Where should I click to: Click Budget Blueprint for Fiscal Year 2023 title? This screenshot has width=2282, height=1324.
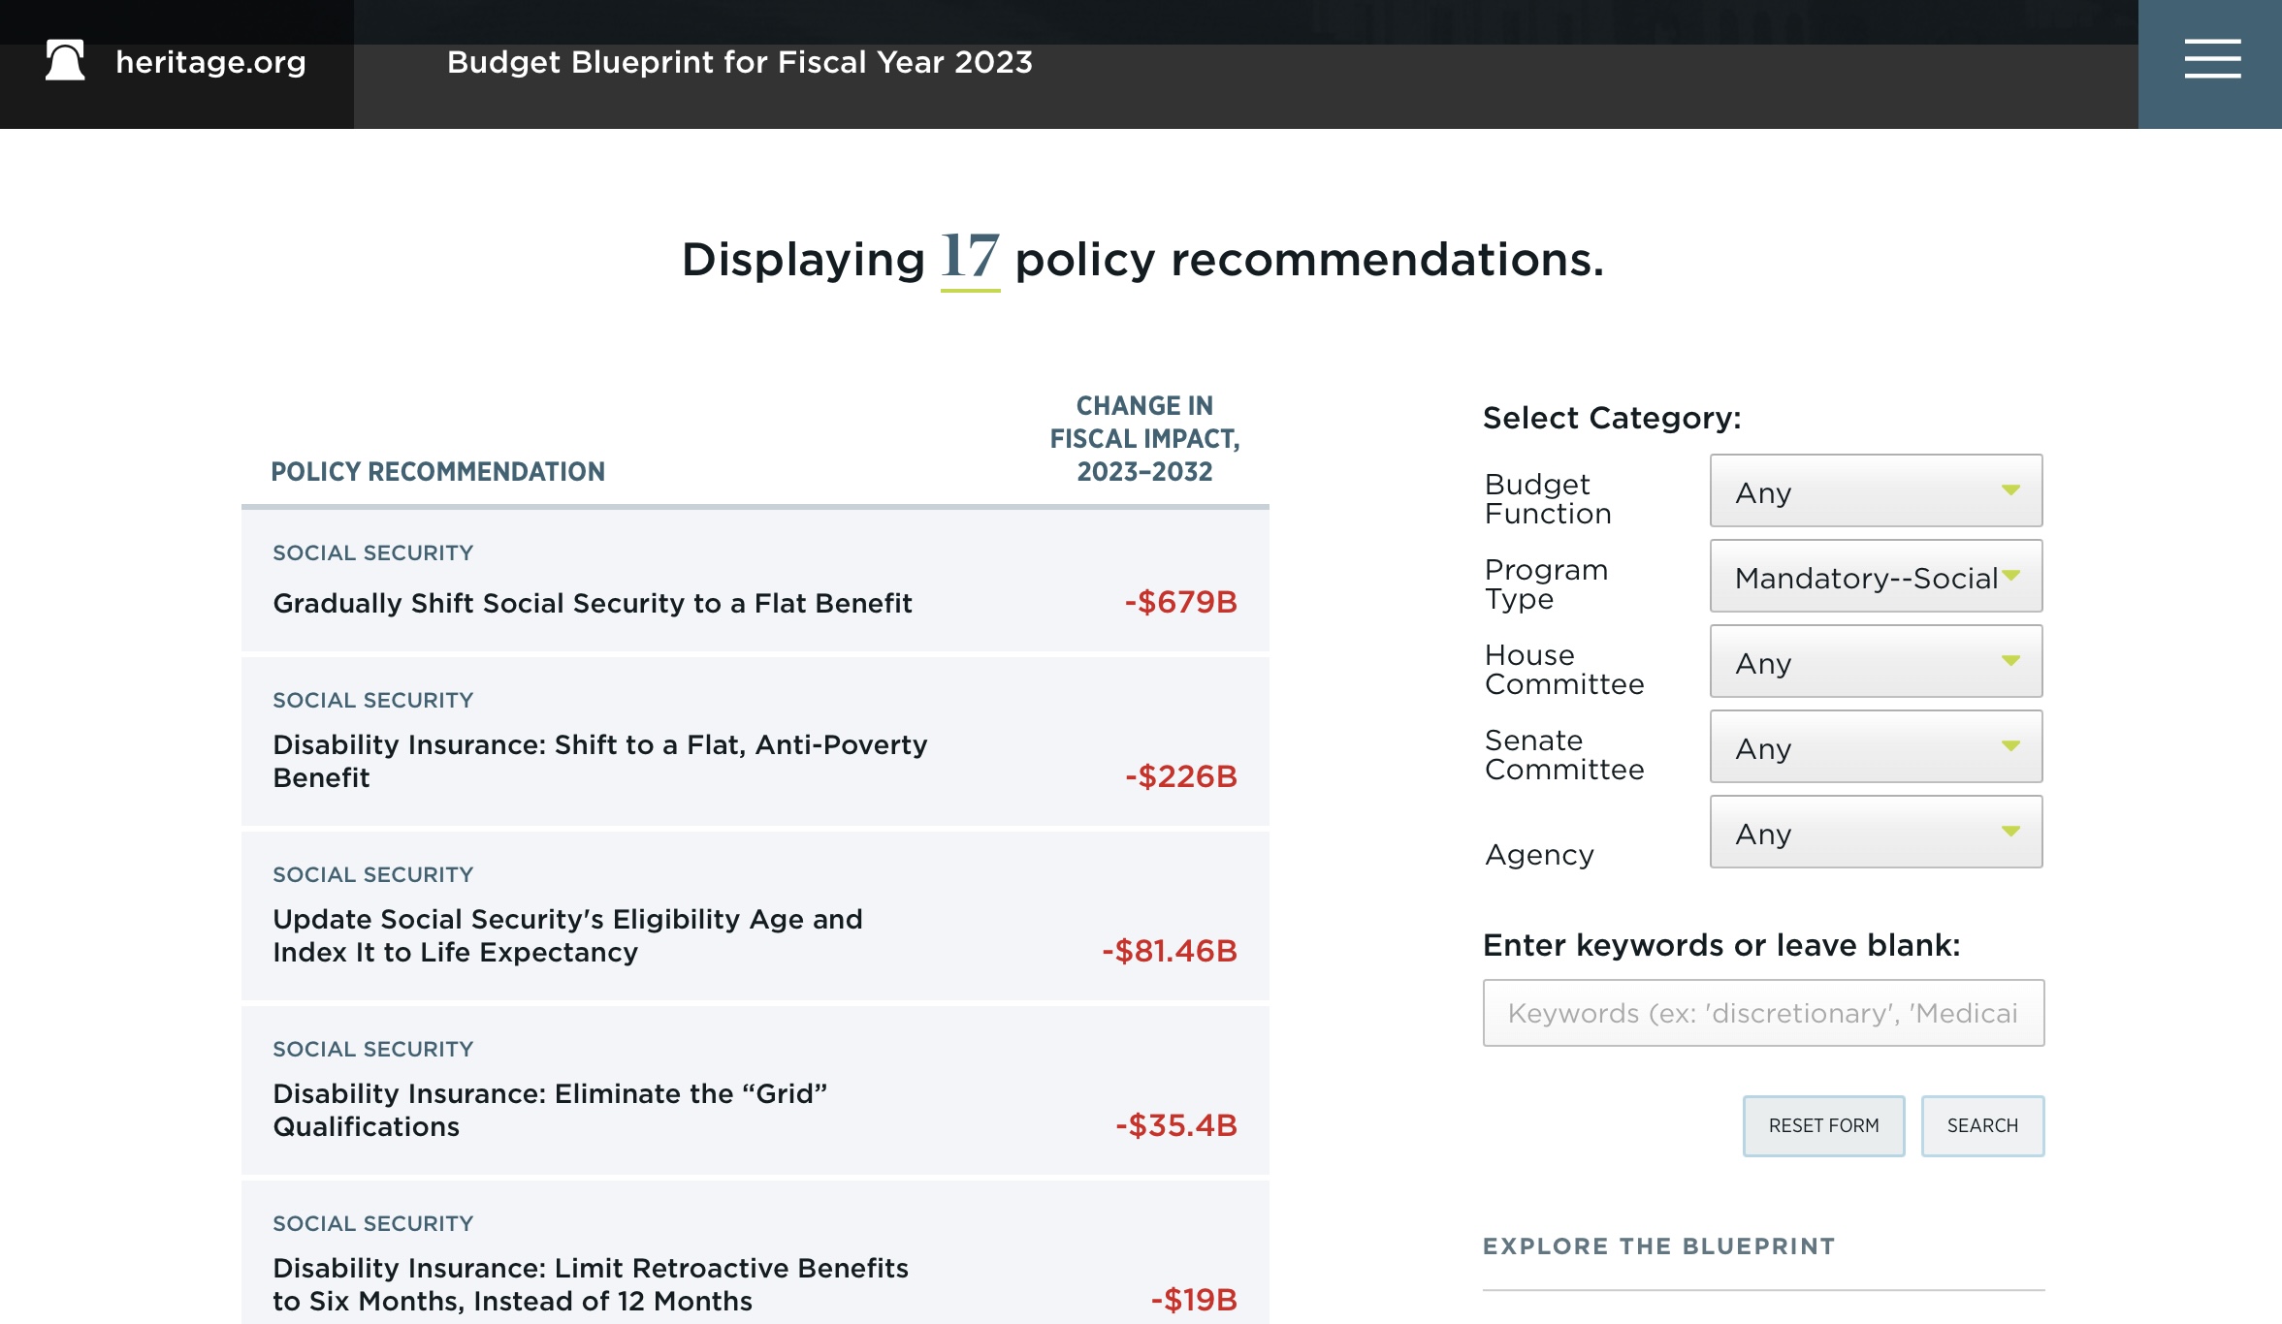[739, 62]
